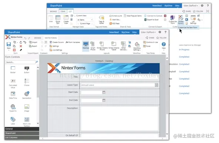Click Quick Edit in back window ribbon
The width and height of the screenshot is (219, 143).
[x=58, y=20]
